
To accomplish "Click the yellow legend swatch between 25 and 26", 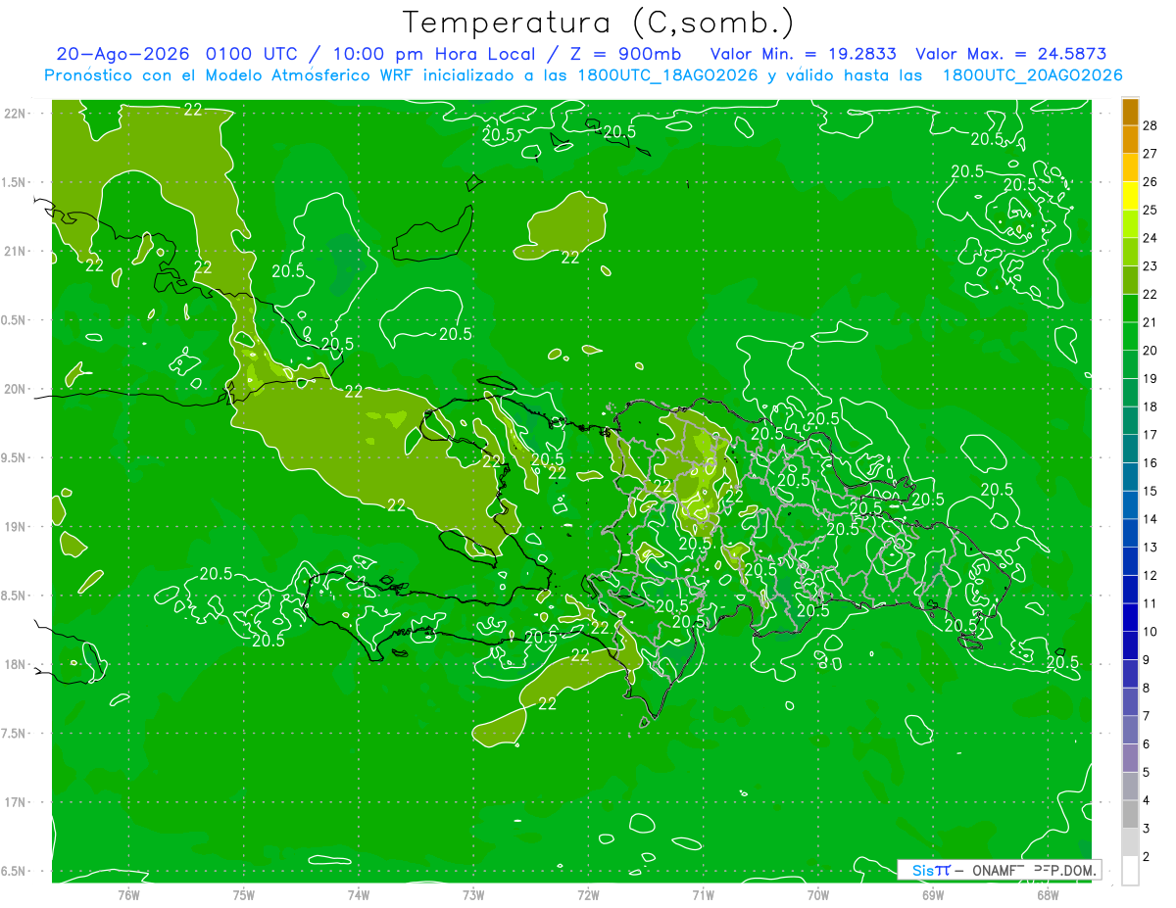I will pos(1130,196).
